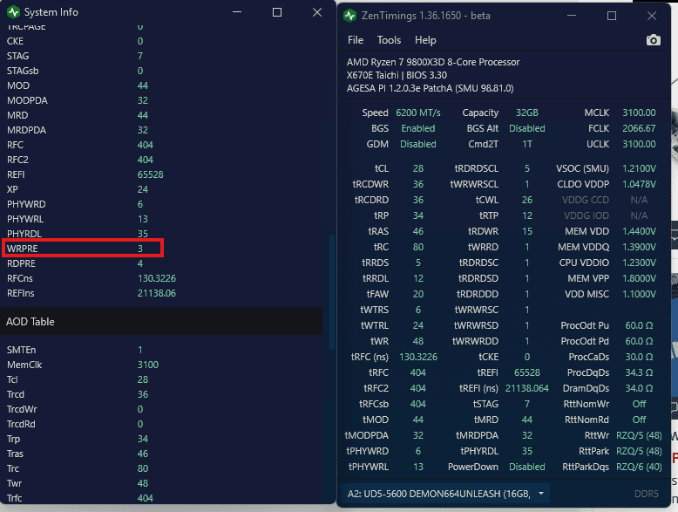Viewport: 678px width, 512px height.
Task: Click the System Info vertical scrollbar
Action: [332, 291]
